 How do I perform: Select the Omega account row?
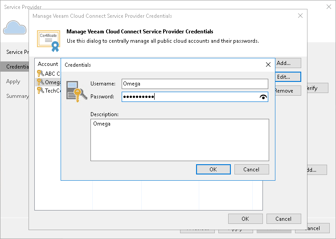click(x=48, y=82)
